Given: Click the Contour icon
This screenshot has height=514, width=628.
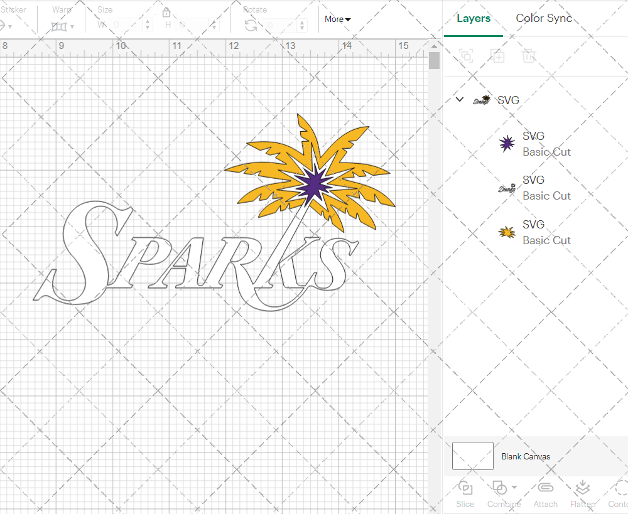Looking at the screenshot, I should coord(620,488).
